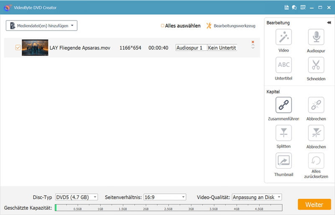
Task: Open the Audiospur editing tool
Action: (316, 37)
